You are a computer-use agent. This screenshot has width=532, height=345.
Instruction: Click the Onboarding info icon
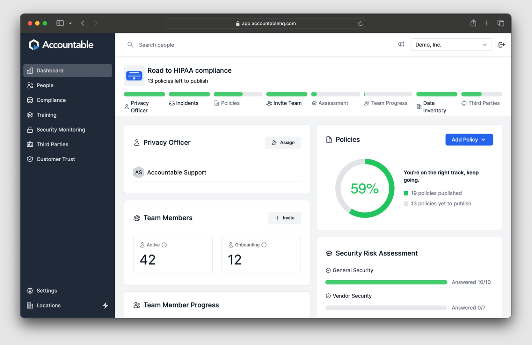(x=264, y=245)
